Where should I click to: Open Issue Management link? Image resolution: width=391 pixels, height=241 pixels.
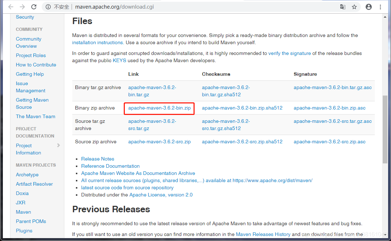pos(31,87)
